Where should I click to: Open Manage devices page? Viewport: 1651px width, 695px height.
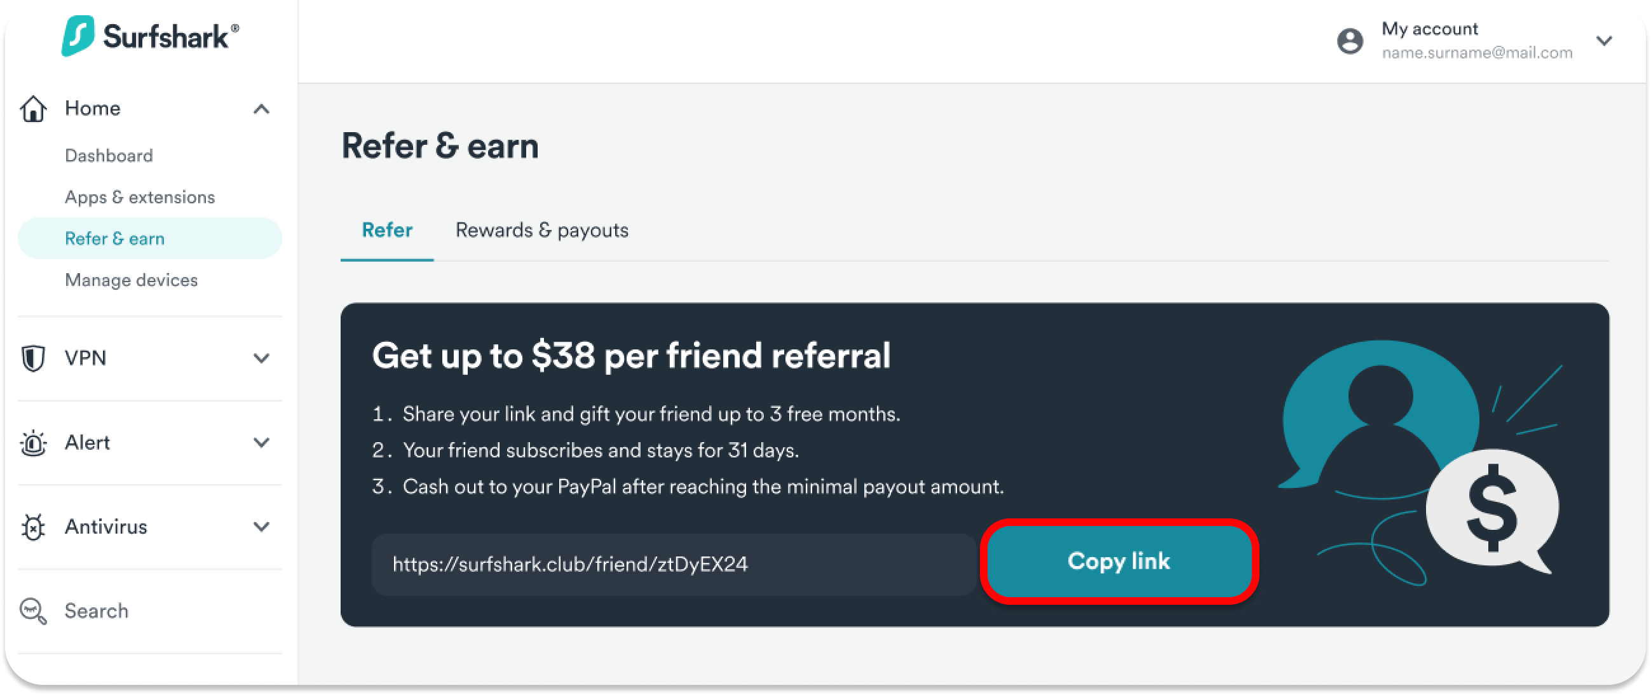[x=132, y=280]
